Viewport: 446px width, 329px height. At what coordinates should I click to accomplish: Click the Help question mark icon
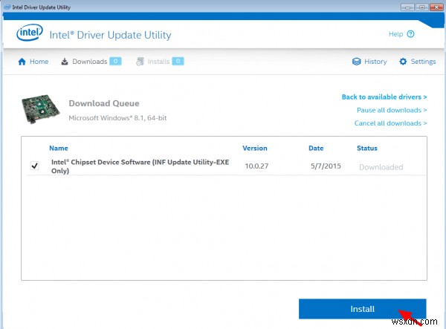[x=411, y=34]
